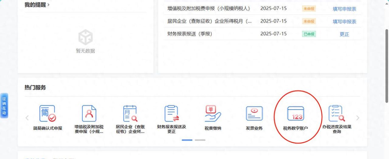This screenshot has height=159, width=389.
Task: Expand 我的提醒 section chevron
Action: (49, 5)
